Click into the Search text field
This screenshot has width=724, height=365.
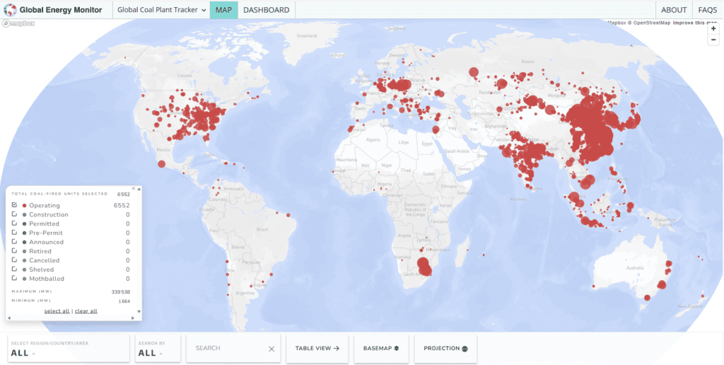[226, 349]
